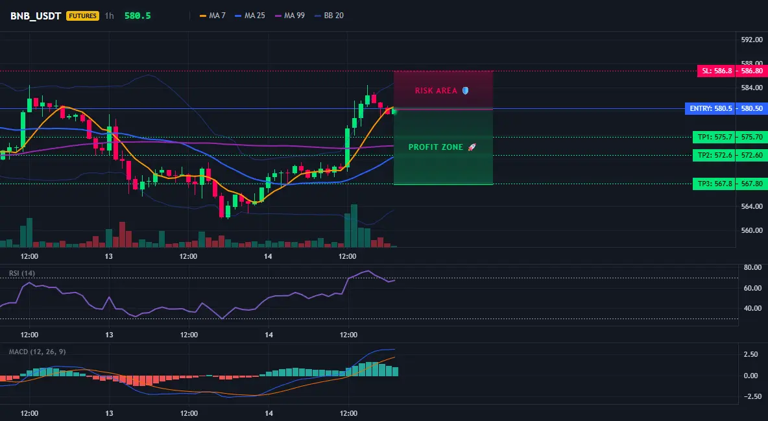Viewport: 768px width, 421px height.
Task: Click the 564.00 price axis value
Action: tap(752, 206)
